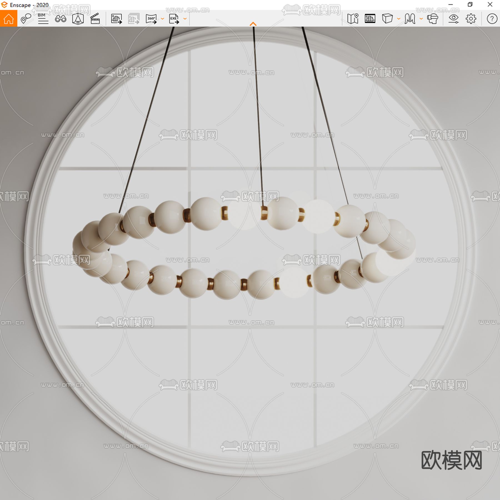Open the Enscape Home screen
500x500 pixels.
click(9, 19)
